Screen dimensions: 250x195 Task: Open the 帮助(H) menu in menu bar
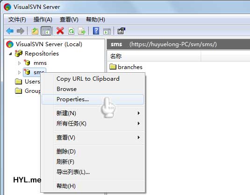[x=95, y=20]
